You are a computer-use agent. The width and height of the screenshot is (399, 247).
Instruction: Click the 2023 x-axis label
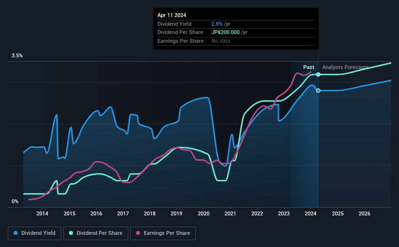tap(284, 213)
